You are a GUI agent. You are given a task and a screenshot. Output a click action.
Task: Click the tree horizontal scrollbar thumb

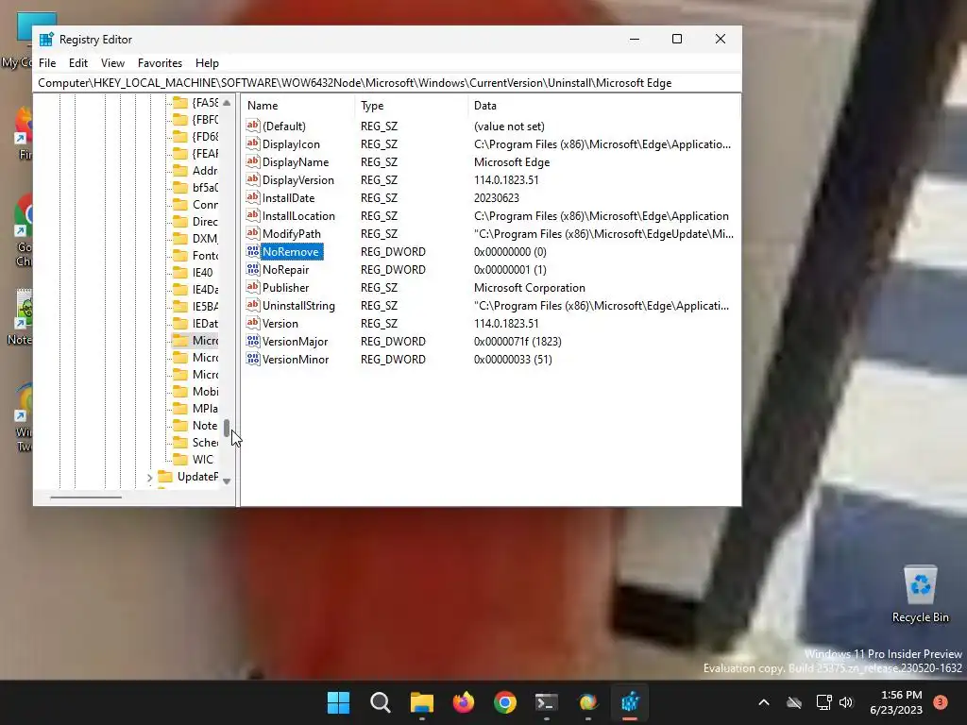pos(86,497)
